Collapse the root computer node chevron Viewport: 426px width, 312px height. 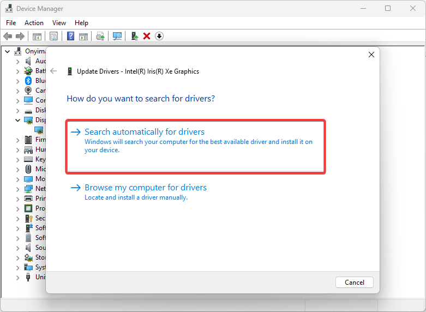[7, 51]
